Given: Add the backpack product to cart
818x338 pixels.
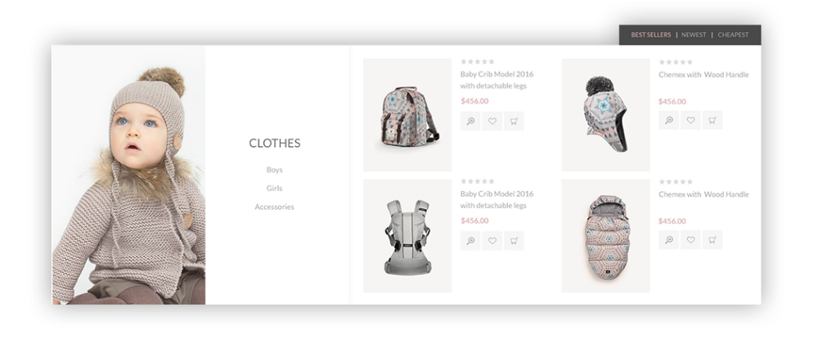Looking at the screenshot, I should [514, 121].
